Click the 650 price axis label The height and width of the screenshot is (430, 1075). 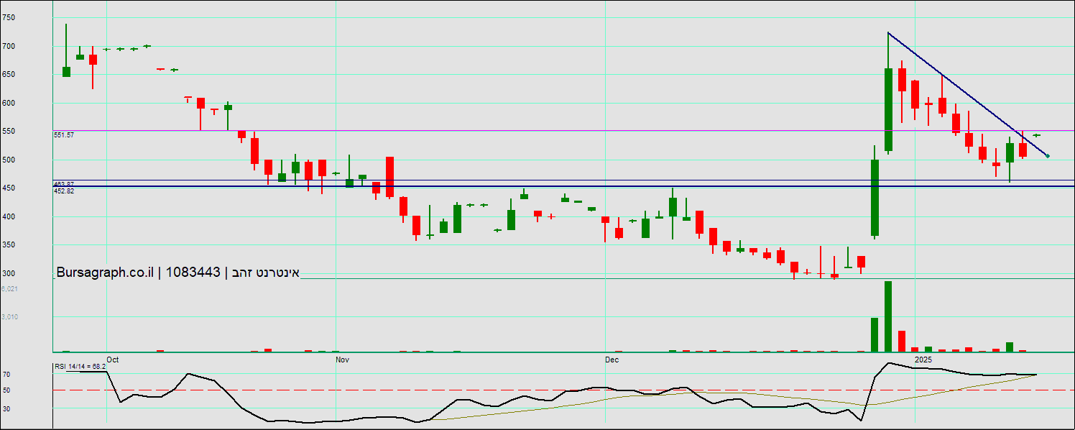(8, 75)
